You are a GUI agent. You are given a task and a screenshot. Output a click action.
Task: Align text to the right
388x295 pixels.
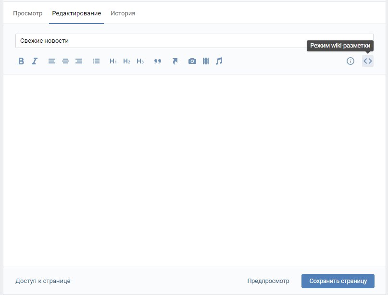[79, 61]
